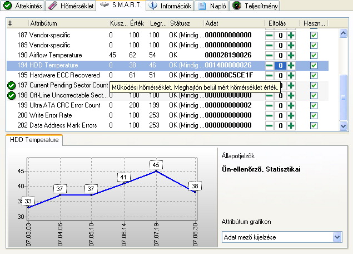Click minus icon for Hardware ECC Recovered
This screenshot has width=353, height=254.
[x=270, y=75]
